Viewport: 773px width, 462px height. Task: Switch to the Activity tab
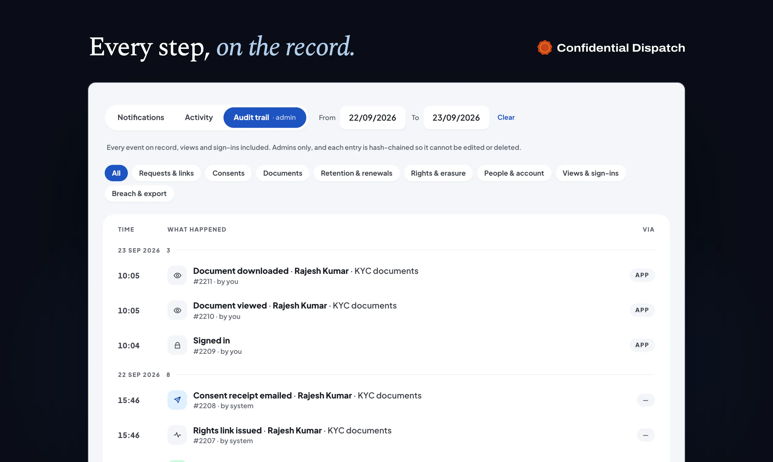point(198,117)
